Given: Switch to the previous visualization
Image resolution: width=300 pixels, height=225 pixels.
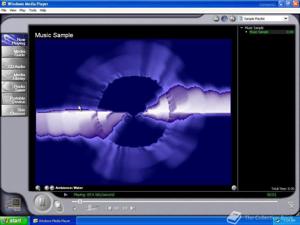Looking at the screenshot, I should (x=47, y=188).
